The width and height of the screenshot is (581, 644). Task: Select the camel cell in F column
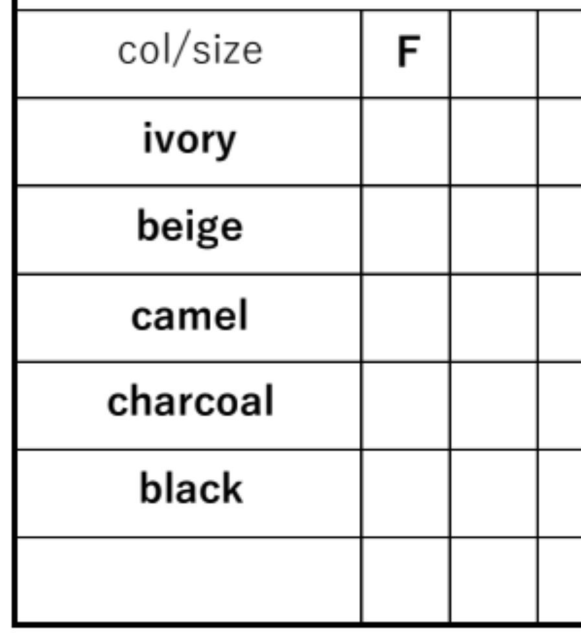[x=405, y=318]
